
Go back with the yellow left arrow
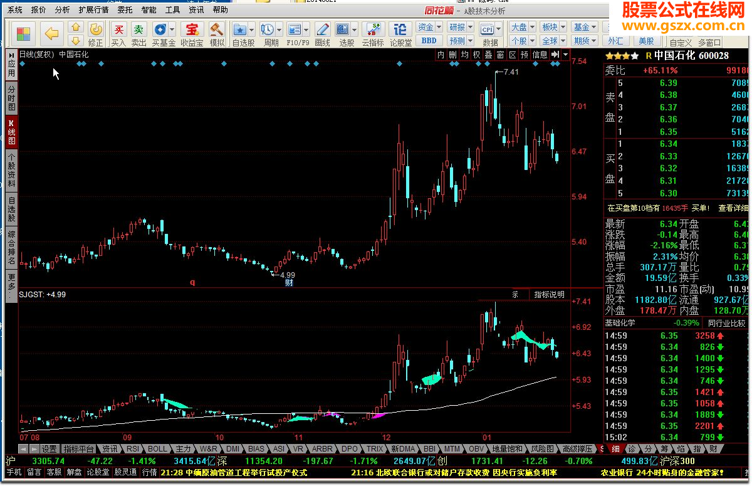coord(52,34)
